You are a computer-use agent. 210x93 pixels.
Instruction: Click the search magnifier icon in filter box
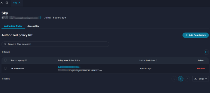6,44
